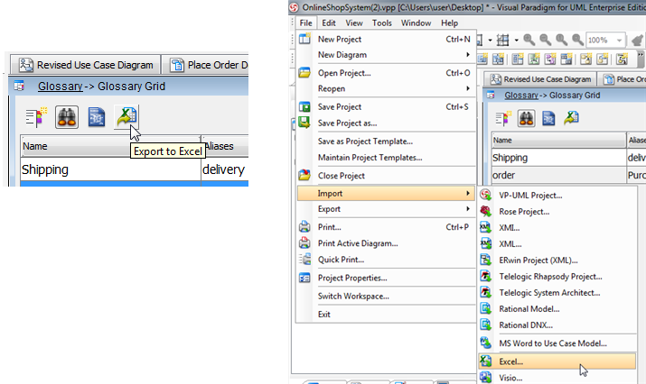The image size is (646, 384).
Task: Open the 100% zoom level dropdown
Action: 619,41
